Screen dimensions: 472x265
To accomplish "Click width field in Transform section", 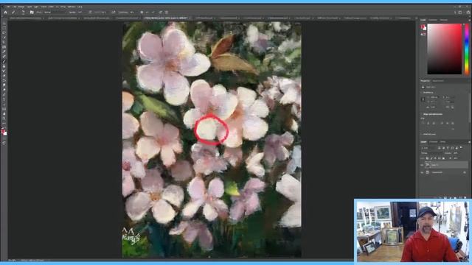I will (x=434, y=97).
